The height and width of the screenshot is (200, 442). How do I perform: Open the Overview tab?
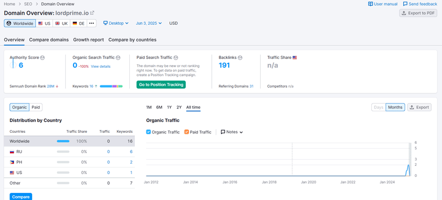[14, 40]
